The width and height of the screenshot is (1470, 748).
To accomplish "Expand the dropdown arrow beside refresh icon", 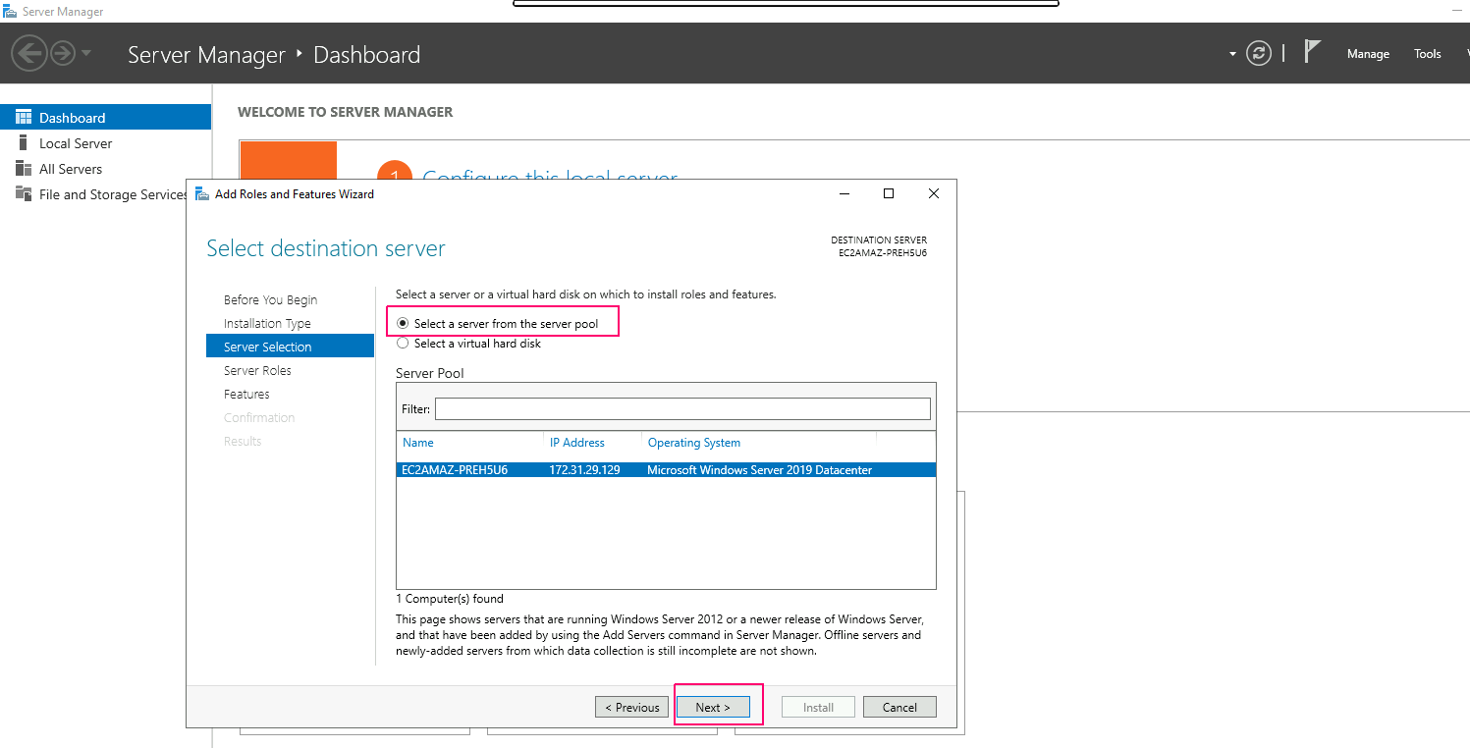I will point(1232,54).
